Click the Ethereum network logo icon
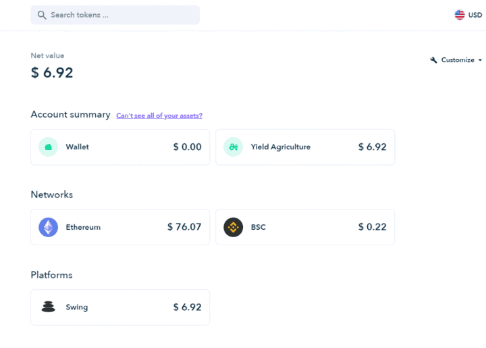The height and width of the screenshot is (348, 486). [x=48, y=227]
